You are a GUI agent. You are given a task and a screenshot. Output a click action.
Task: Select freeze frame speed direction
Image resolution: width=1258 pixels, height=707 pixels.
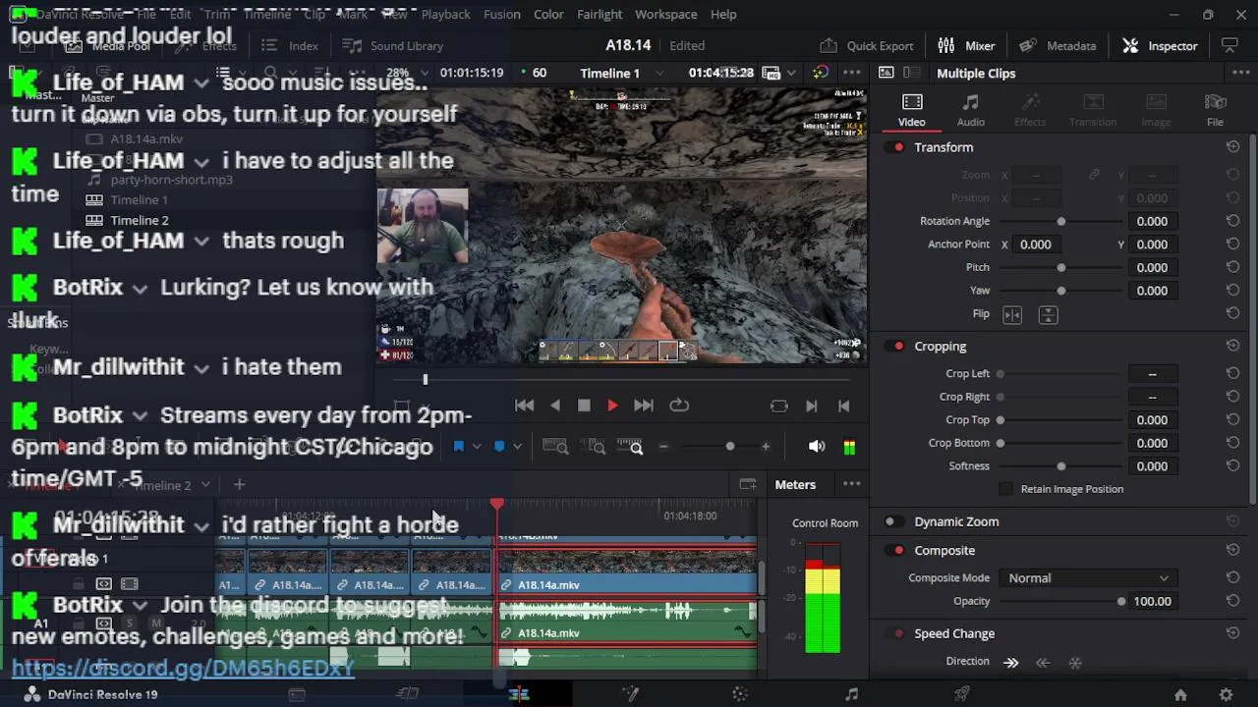pos(1075,662)
